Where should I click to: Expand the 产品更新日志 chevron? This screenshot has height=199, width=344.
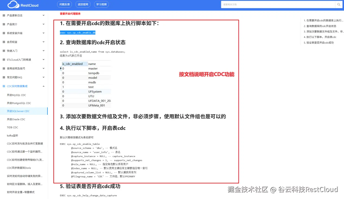coord(43,15)
